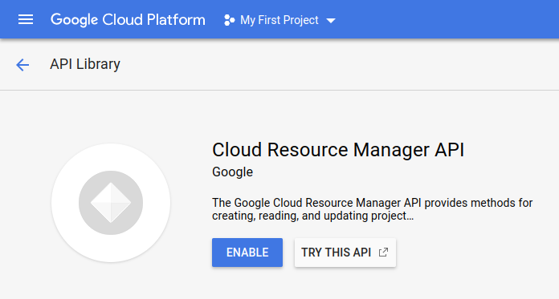Screen dimensions: 559x299
Task: Go back using the left arrow
Action: [x=22, y=65]
